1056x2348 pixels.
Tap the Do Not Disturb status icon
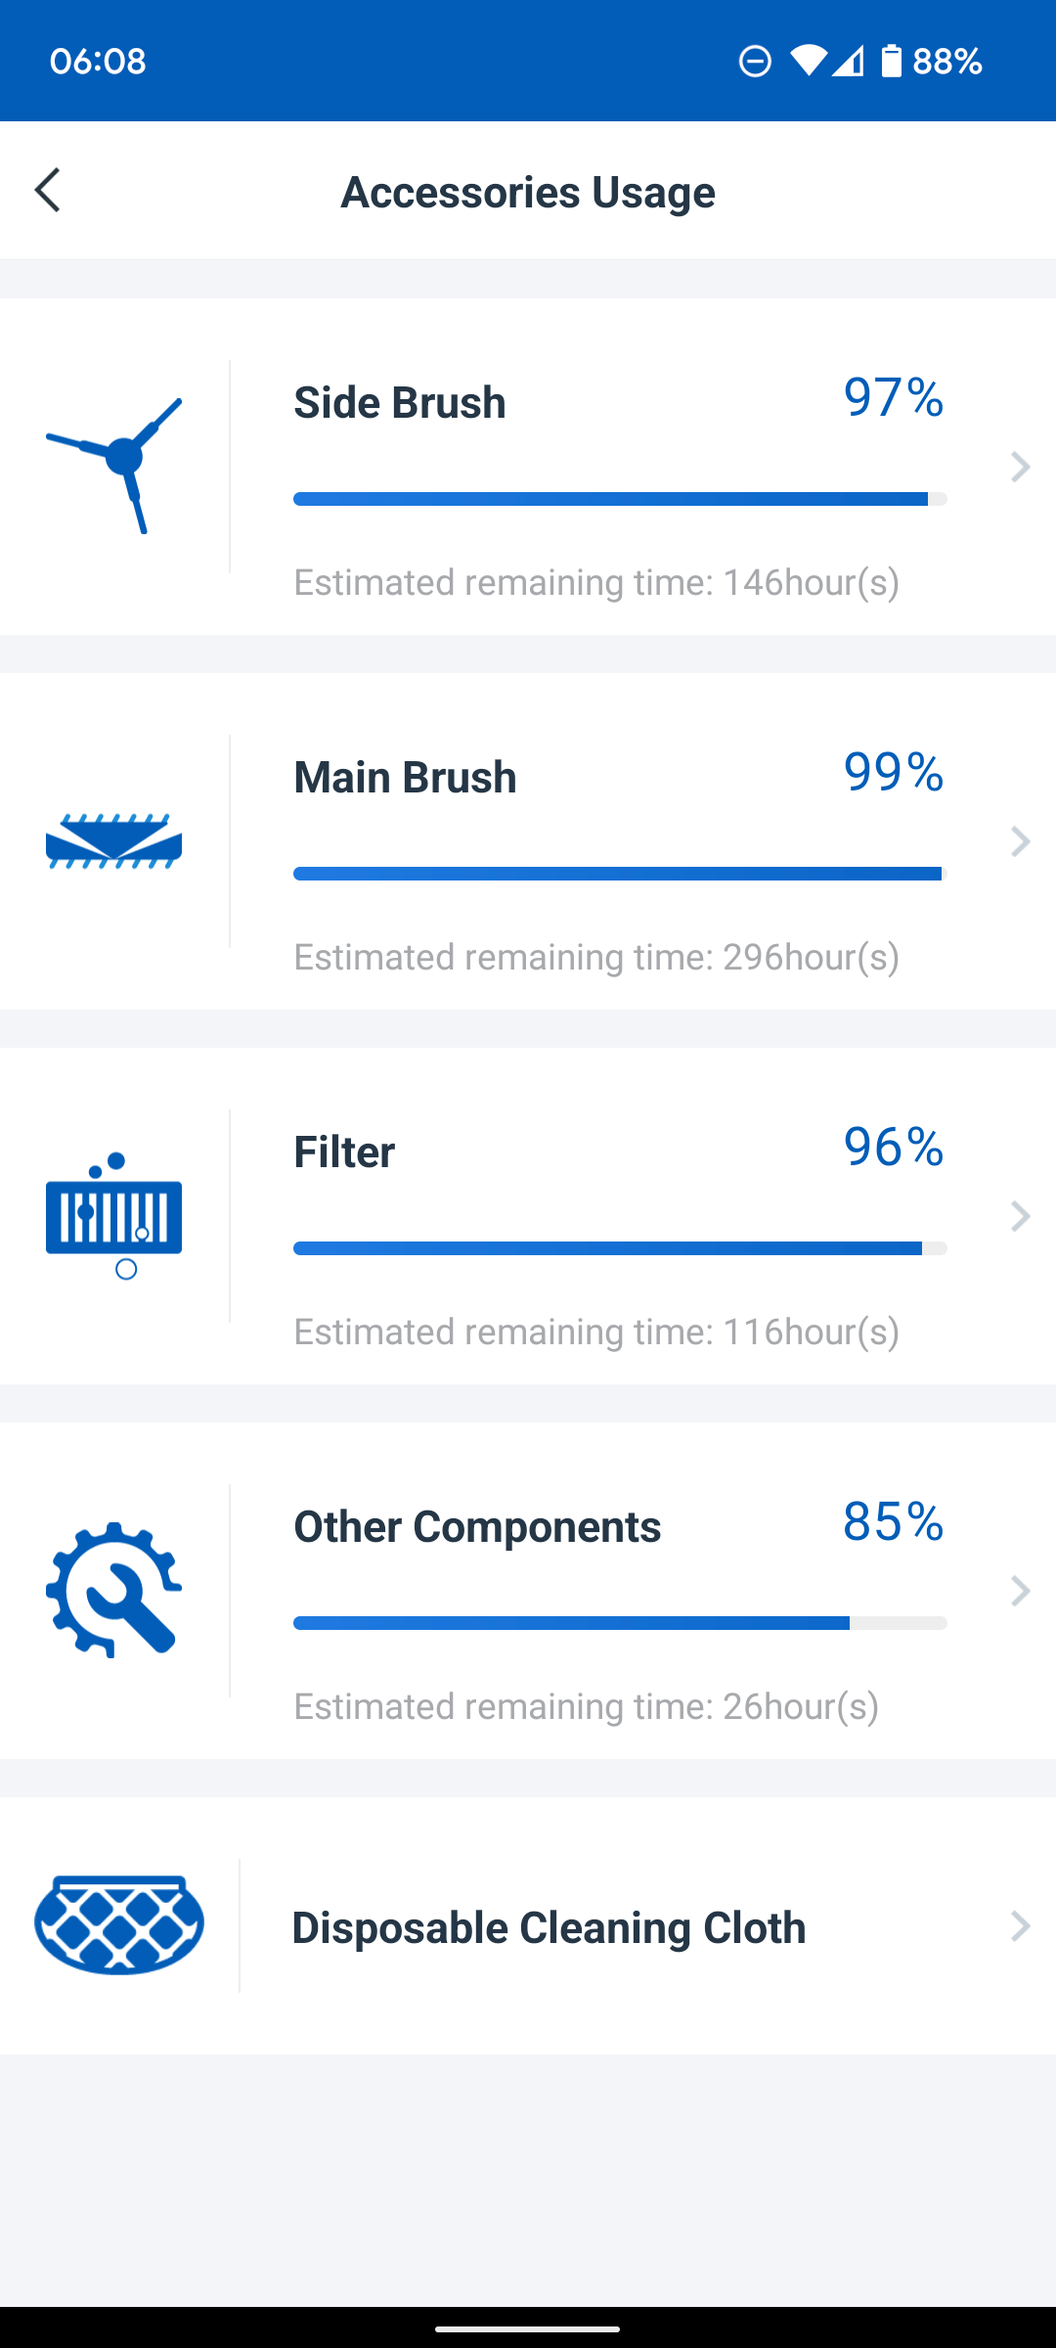tap(755, 62)
